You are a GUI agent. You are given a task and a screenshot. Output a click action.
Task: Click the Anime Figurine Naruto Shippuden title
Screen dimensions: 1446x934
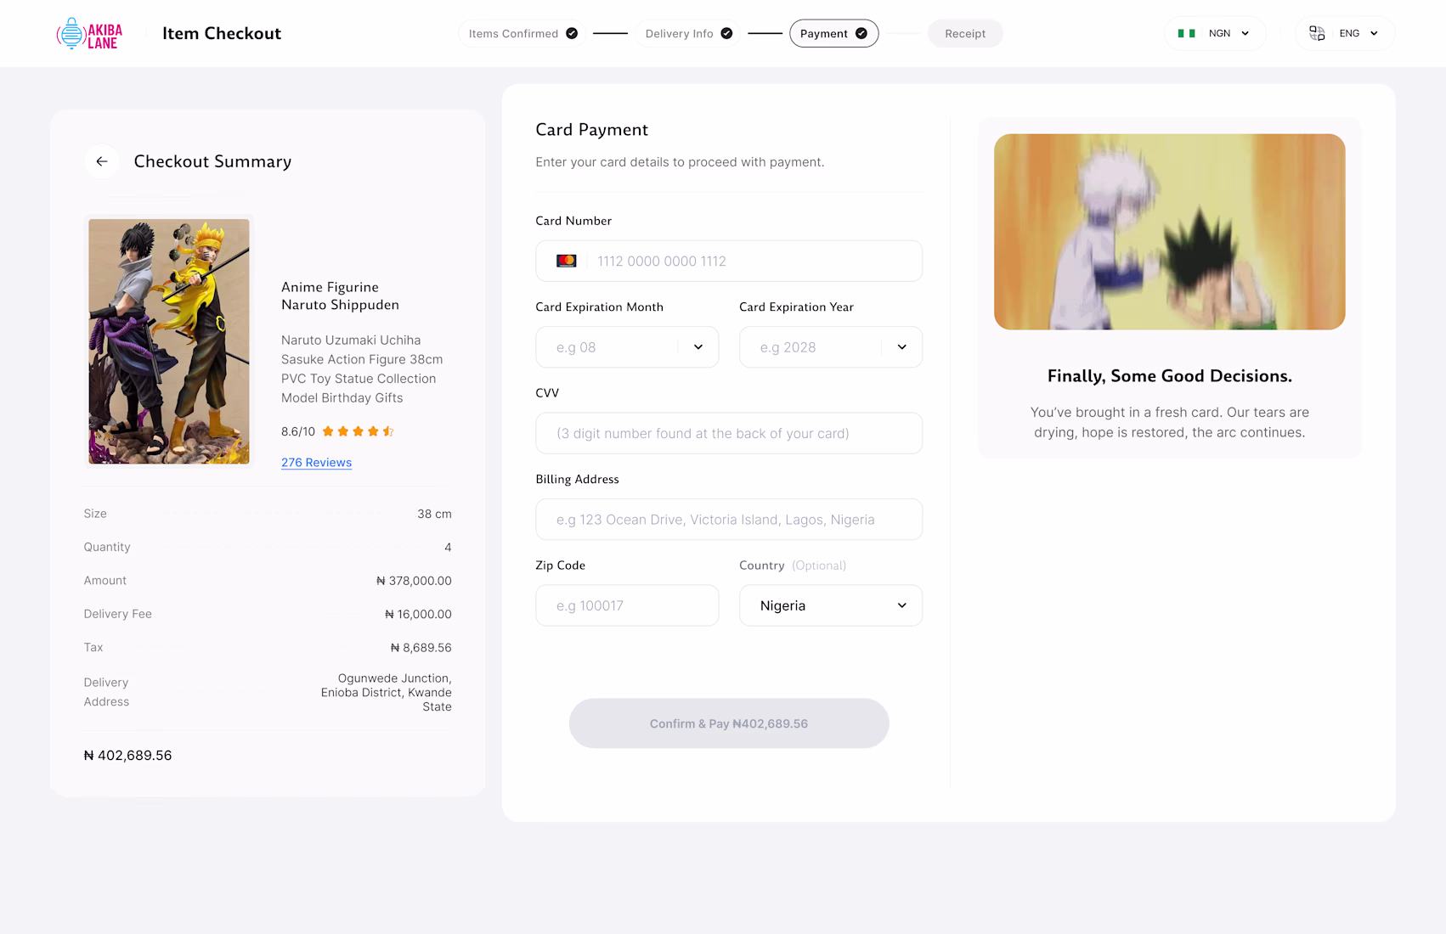[x=340, y=296]
